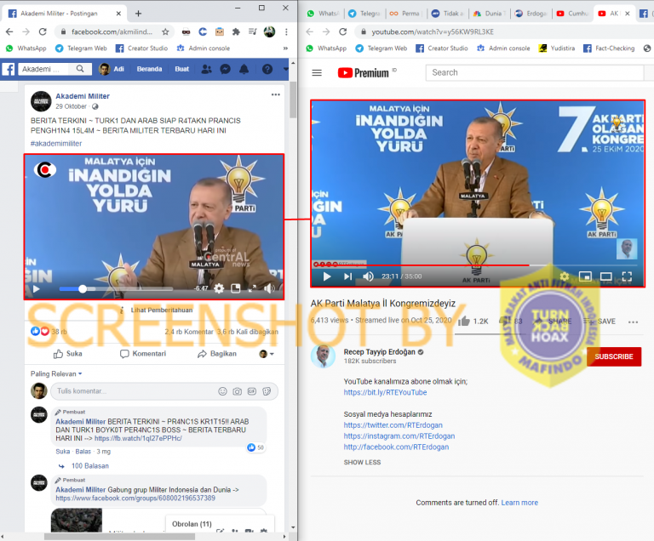654x541 pixels.
Task: Open the post options three-dot menu
Action: 276,94
